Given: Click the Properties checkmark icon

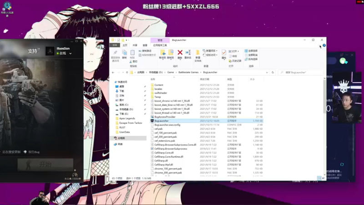Looking at the screenshot, I should [x=224, y=53].
